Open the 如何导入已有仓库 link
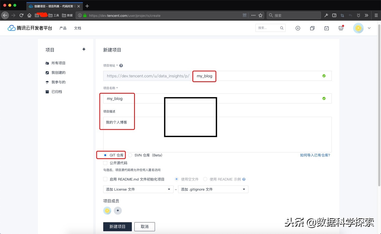The height and width of the screenshot is (234, 381). pos(315,155)
